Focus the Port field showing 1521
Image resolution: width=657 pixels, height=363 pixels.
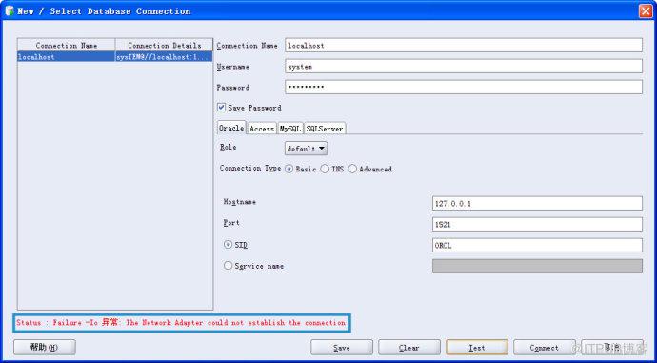537,224
